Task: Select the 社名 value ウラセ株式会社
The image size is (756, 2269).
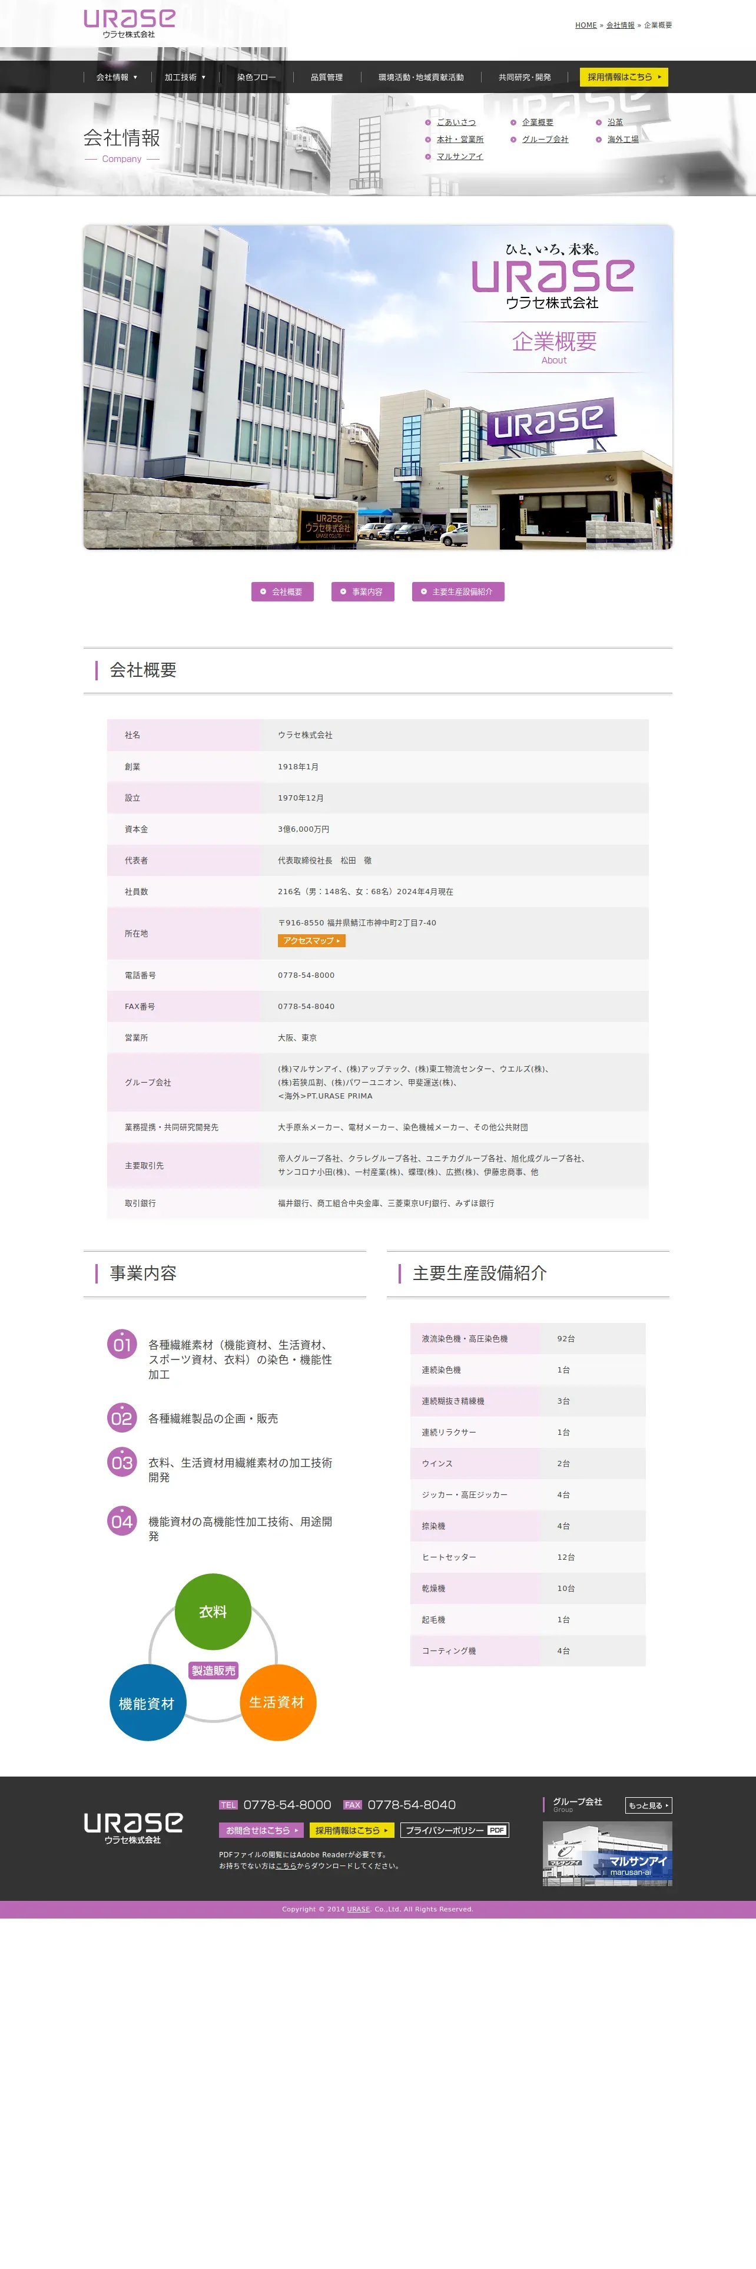Action: point(306,735)
